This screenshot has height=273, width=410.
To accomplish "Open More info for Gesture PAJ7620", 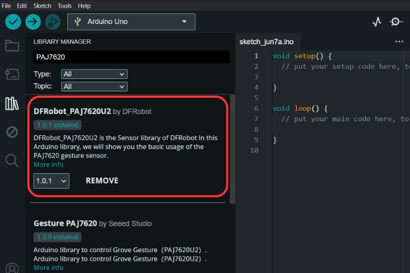I will click(x=48, y=268).
